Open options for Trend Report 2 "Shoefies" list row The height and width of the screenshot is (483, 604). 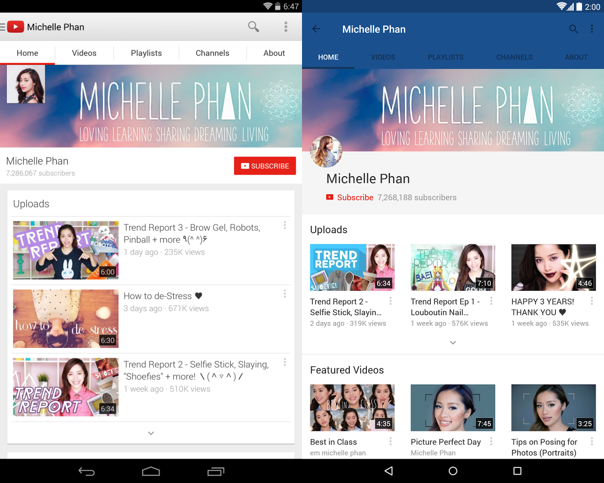[x=285, y=362]
